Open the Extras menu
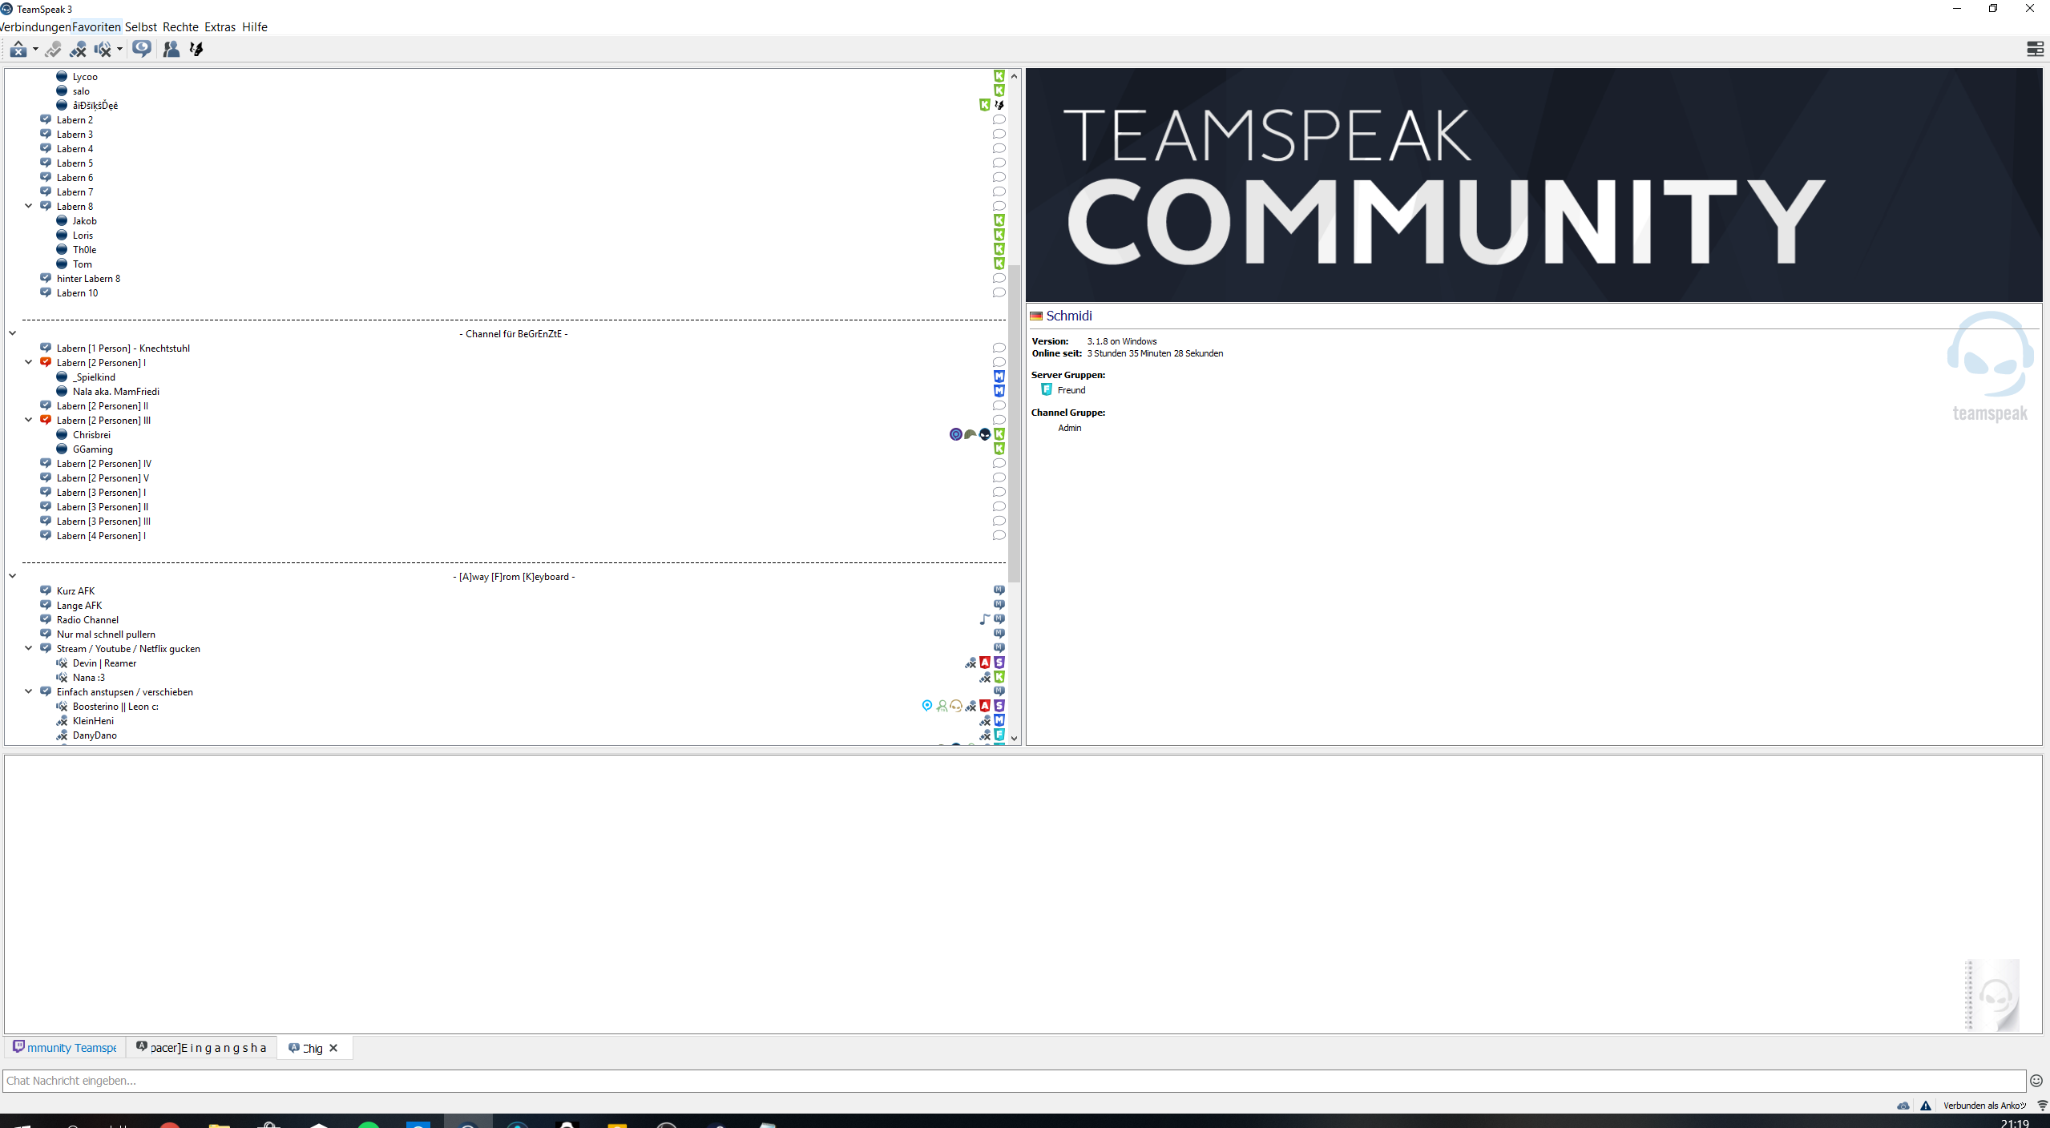Image resolution: width=2050 pixels, height=1128 pixels. point(220,27)
